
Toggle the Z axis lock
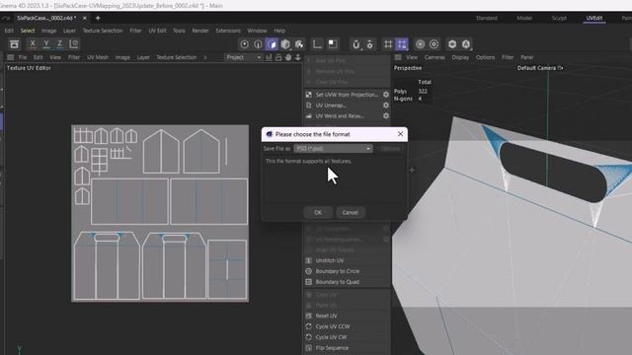pyautogui.click(x=59, y=43)
